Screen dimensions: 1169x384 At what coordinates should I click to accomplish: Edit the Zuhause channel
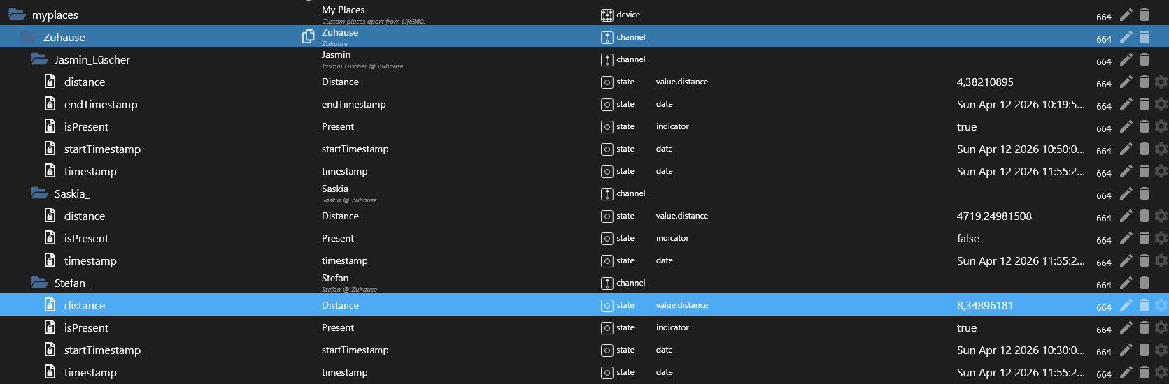[x=1126, y=37]
